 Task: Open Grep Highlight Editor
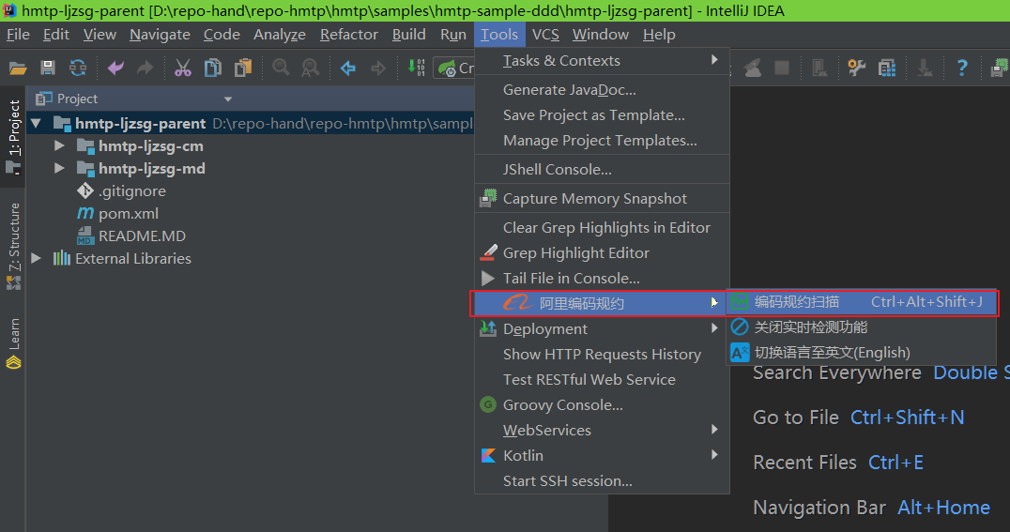pos(602,253)
